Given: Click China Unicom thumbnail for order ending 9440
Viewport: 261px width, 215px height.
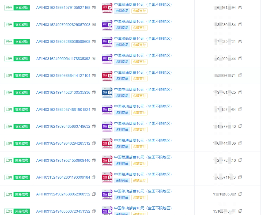Looking at the screenshot, I should pos(107,161).
